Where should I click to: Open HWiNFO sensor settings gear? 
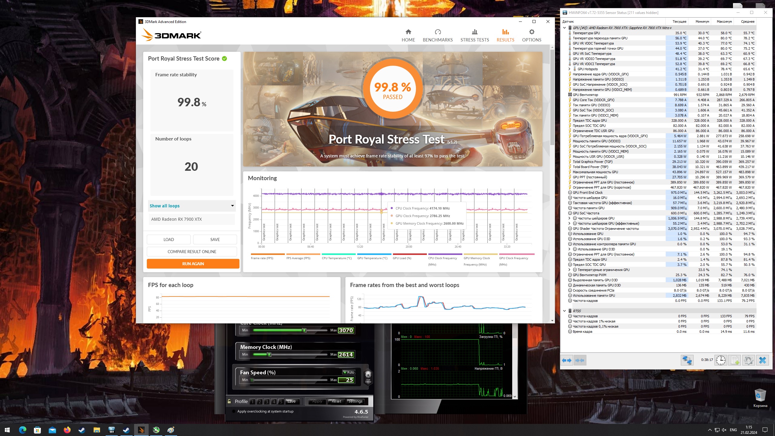coord(748,360)
